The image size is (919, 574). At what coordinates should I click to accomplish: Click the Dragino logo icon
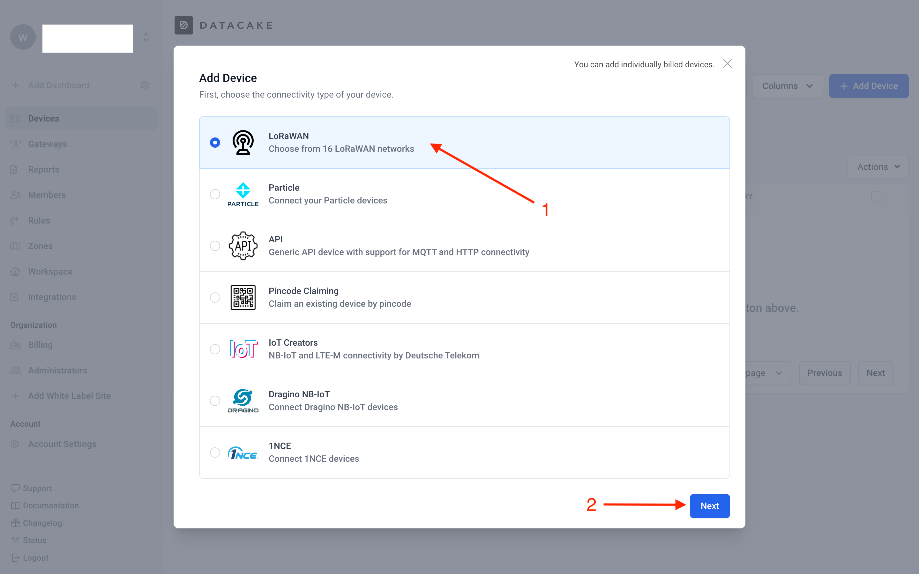click(x=243, y=401)
